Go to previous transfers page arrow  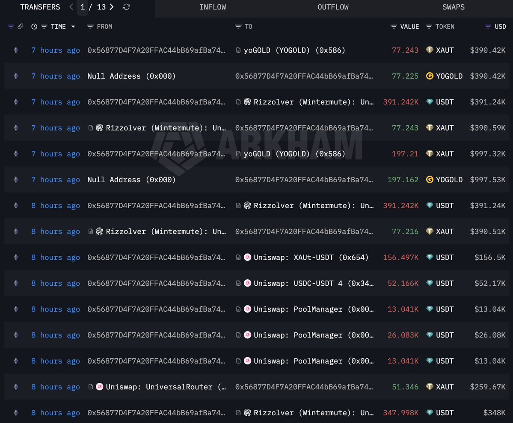point(71,7)
